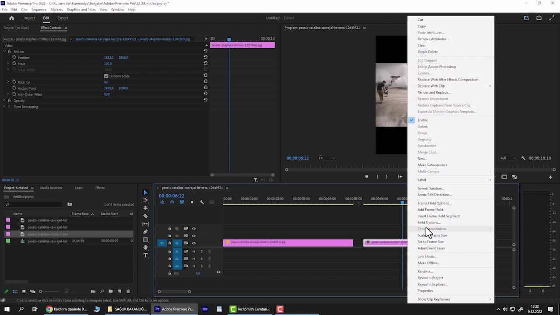This screenshot has width=560, height=315.
Task: Click the Home icon in workspace bar
Action: [x=12, y=18]
